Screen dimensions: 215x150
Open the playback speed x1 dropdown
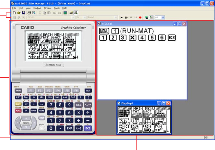(x=163, y=17)
